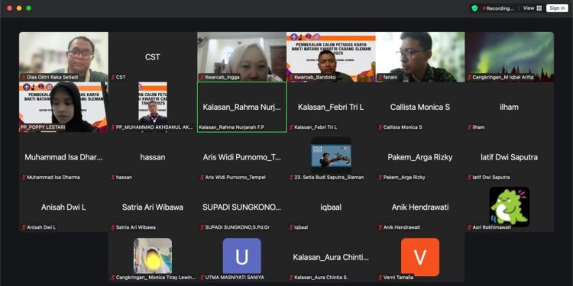This screenshot has width=573, height=286.
Task: Click muted mic icon beside Aris Widi Purnomo_Tempel
Action: point(202,177)
